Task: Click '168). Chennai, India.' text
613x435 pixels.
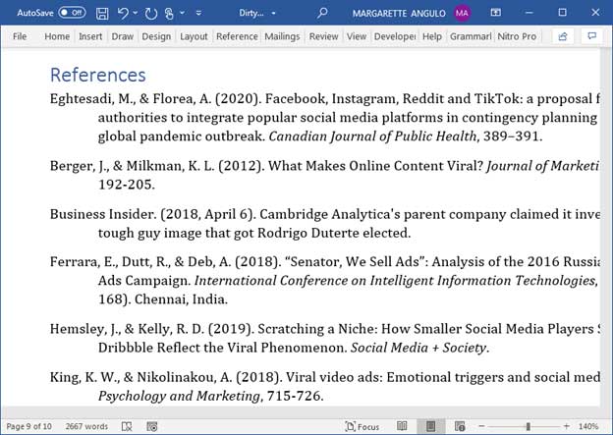Action: [x=163, y=299]
